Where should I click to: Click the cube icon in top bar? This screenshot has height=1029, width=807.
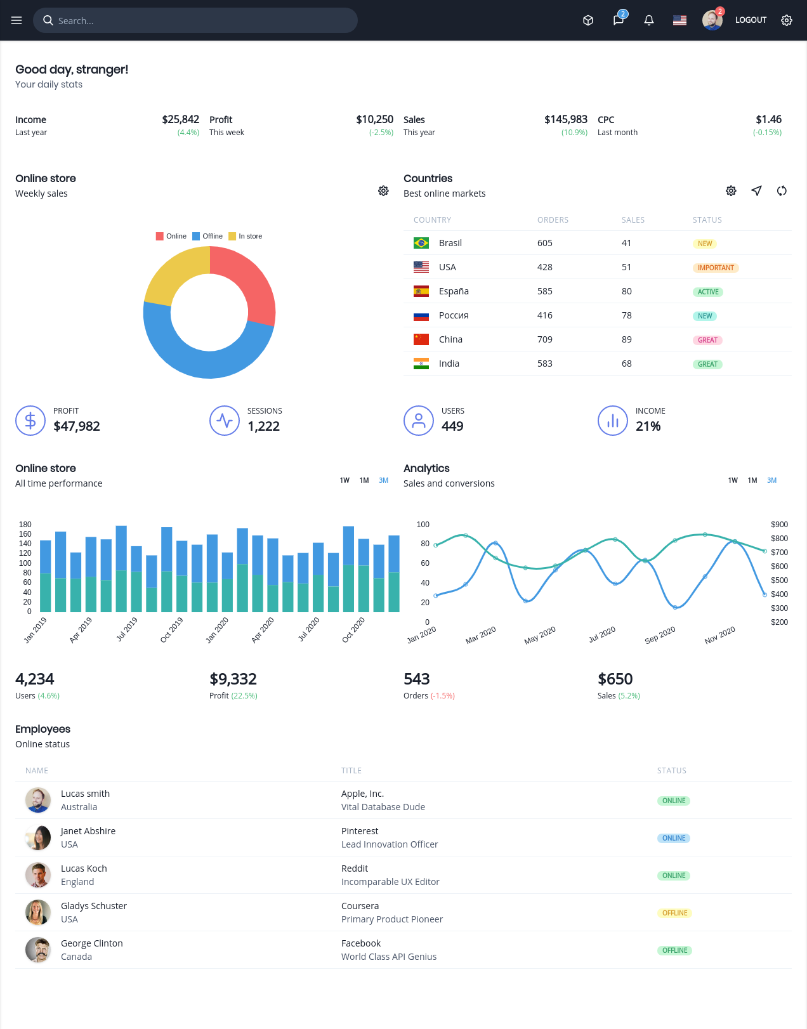tap(588, 20)
